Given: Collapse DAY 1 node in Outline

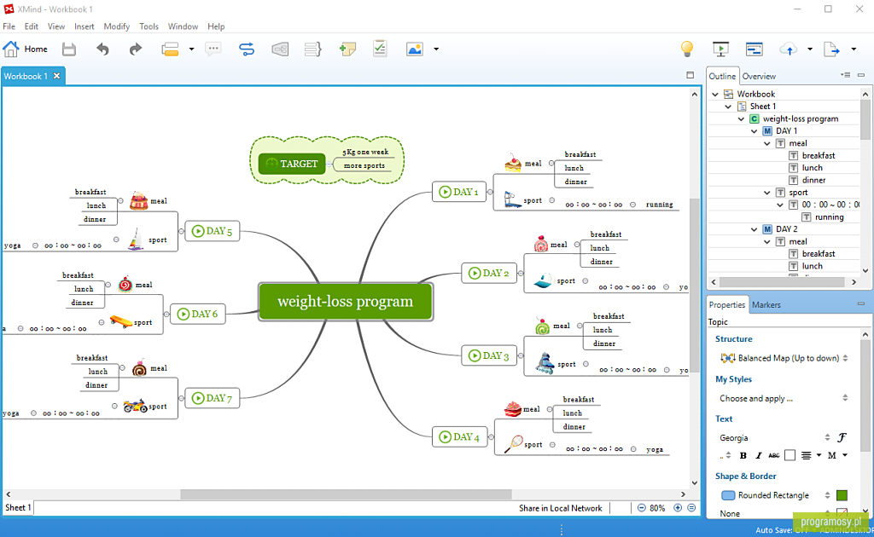Looking at the screenshot, I should click(755, 130).
